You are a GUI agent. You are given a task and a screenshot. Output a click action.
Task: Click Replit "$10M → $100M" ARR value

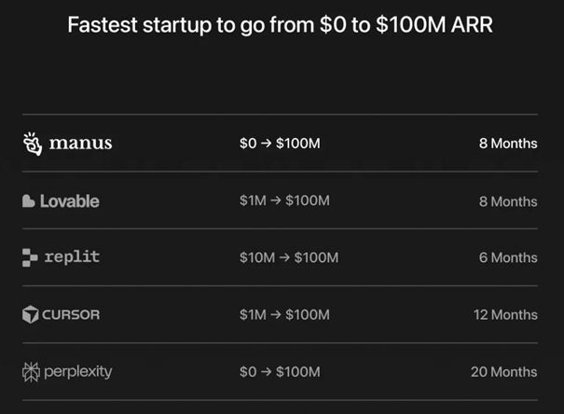(288, 258)
